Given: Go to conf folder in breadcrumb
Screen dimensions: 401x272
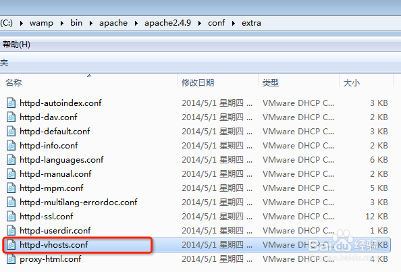Looking at the screenshot, I should tap(216, 23).
